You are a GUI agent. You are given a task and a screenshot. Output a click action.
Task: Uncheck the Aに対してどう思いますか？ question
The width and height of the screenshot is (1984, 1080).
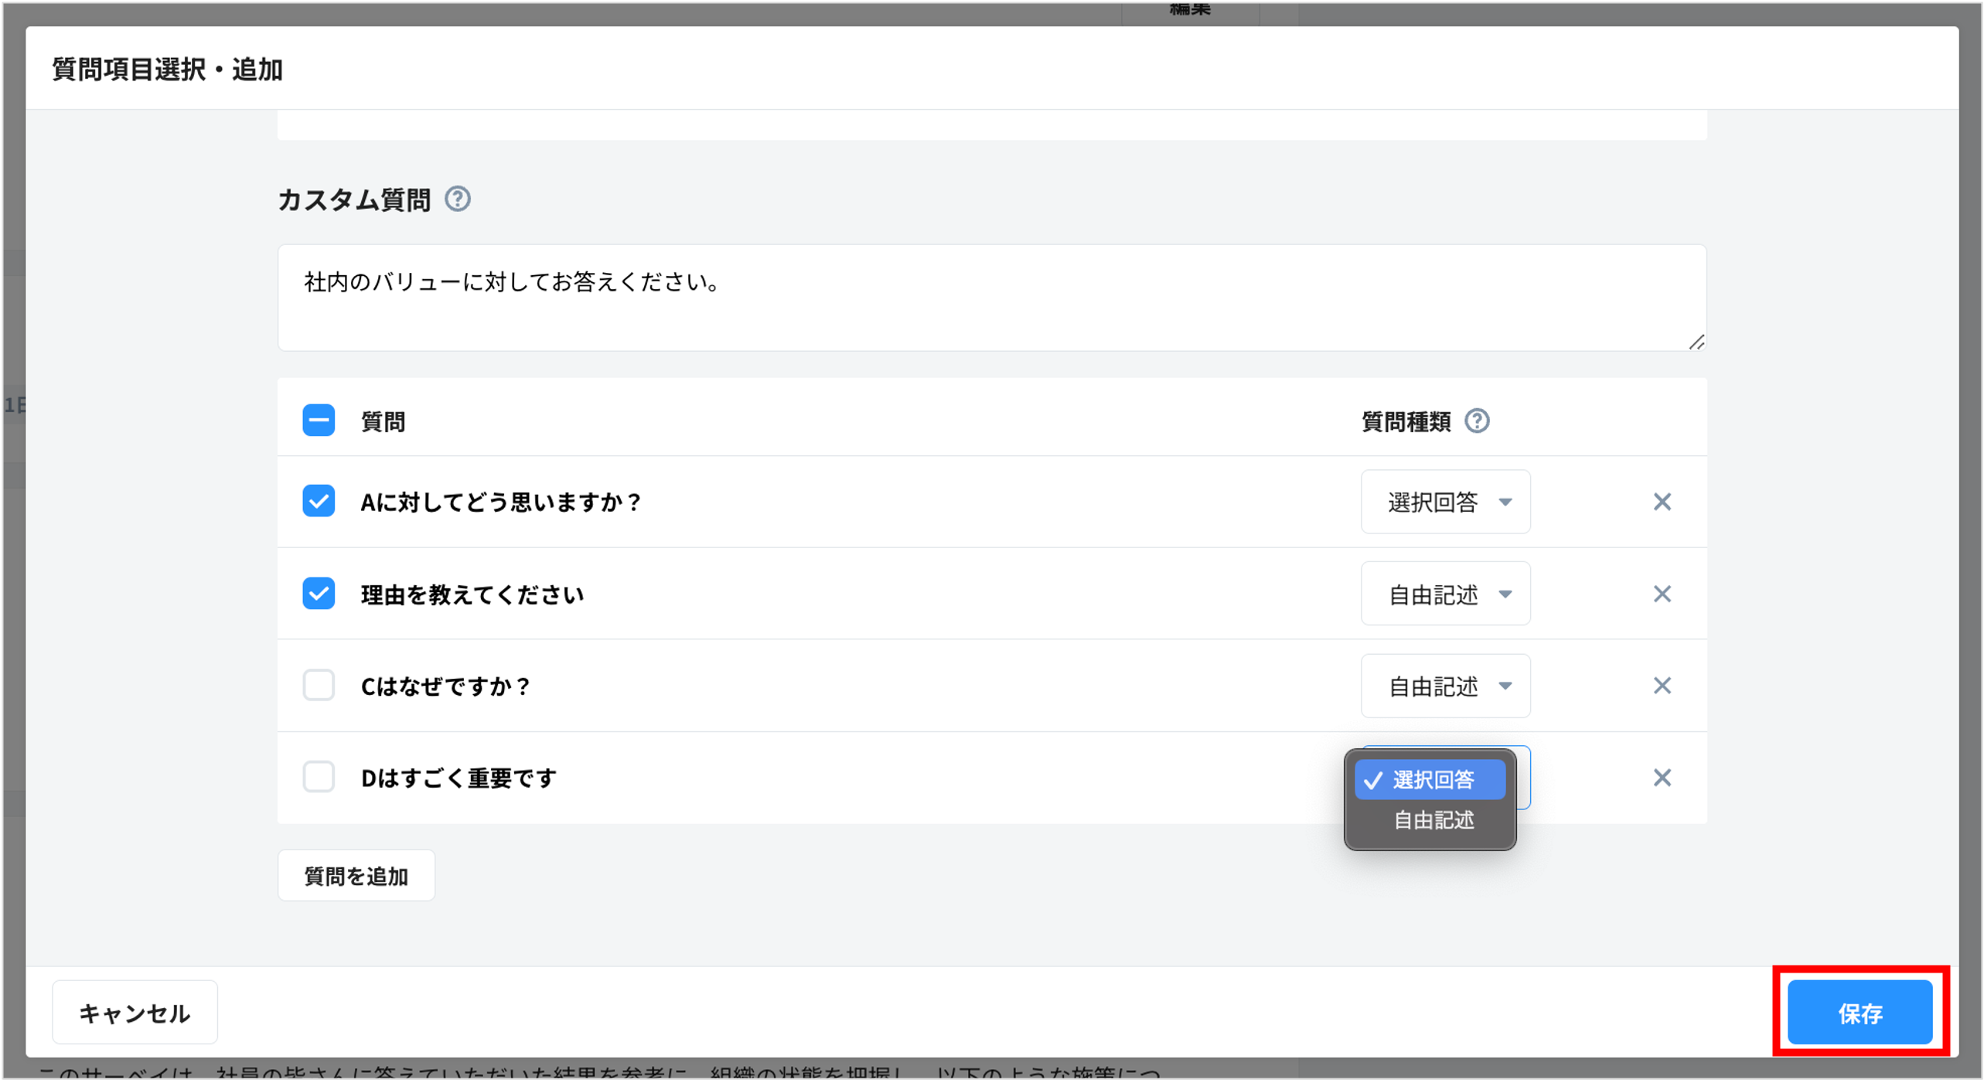pos(319,502)
